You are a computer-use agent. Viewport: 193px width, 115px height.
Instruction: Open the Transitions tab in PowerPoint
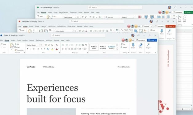(52, 26)
